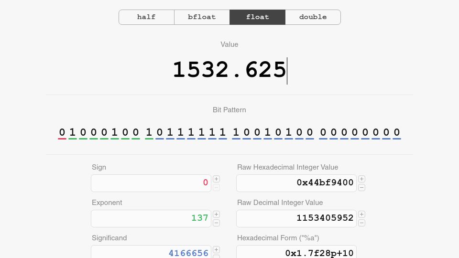Toggle the red sign bit
Image resolution: width=459 pixels, height=258 pixels.
pos(62,133)
